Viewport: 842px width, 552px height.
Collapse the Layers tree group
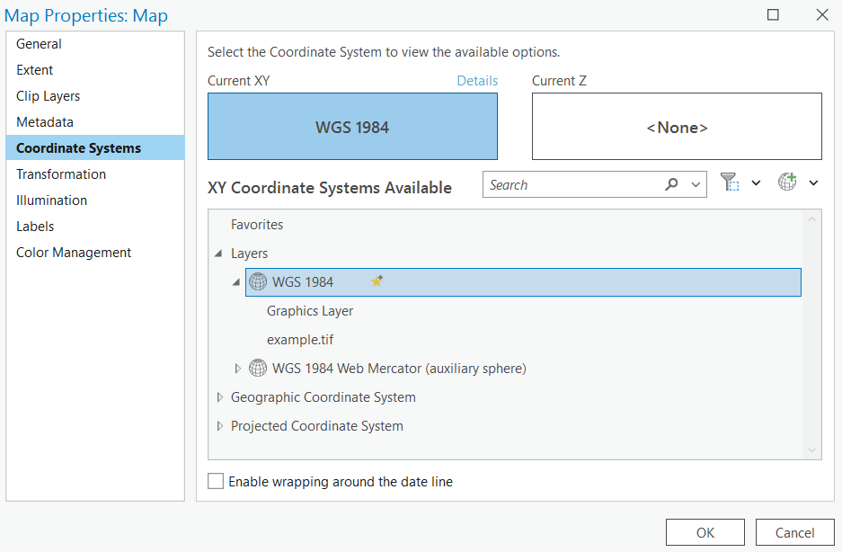coord(219,254)
